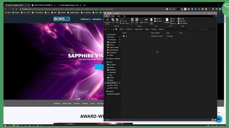Click History in the ribbon Open group
The width and height of the screenshot is (229, 128).
coord(173,23)
